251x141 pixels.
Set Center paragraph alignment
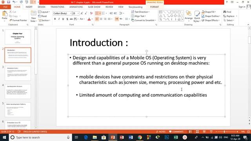coord(101,19)
